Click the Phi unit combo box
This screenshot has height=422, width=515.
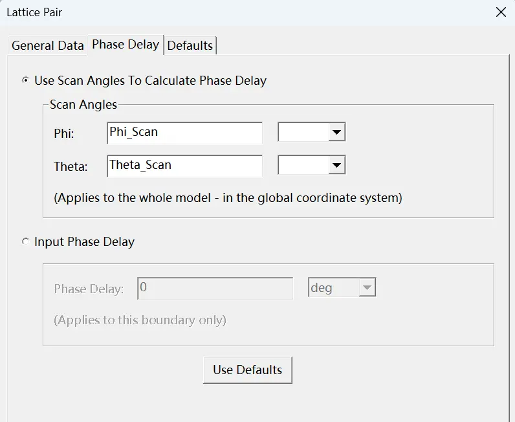point(311,132)
